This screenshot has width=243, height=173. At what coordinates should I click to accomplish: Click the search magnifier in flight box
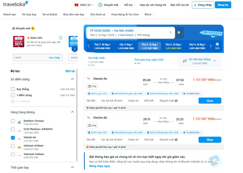[170, 32]
